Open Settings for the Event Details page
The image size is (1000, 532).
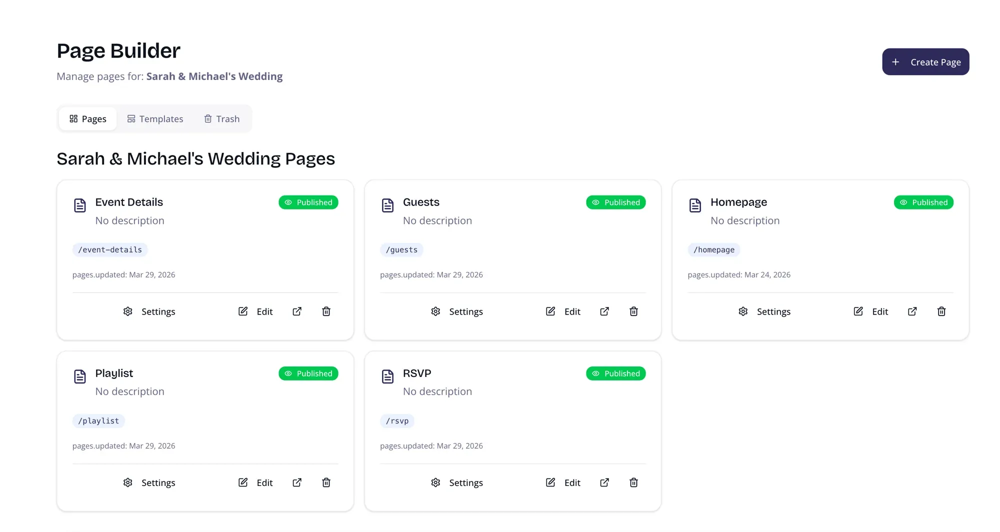[149, 311]
